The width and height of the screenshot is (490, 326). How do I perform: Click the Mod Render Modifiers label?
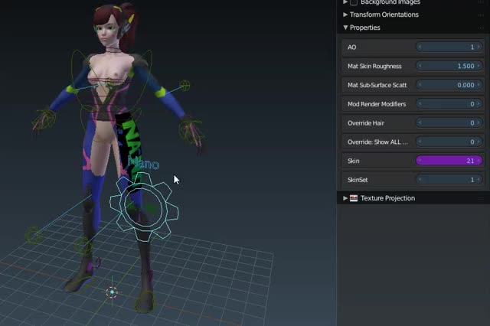coord(377,104)
